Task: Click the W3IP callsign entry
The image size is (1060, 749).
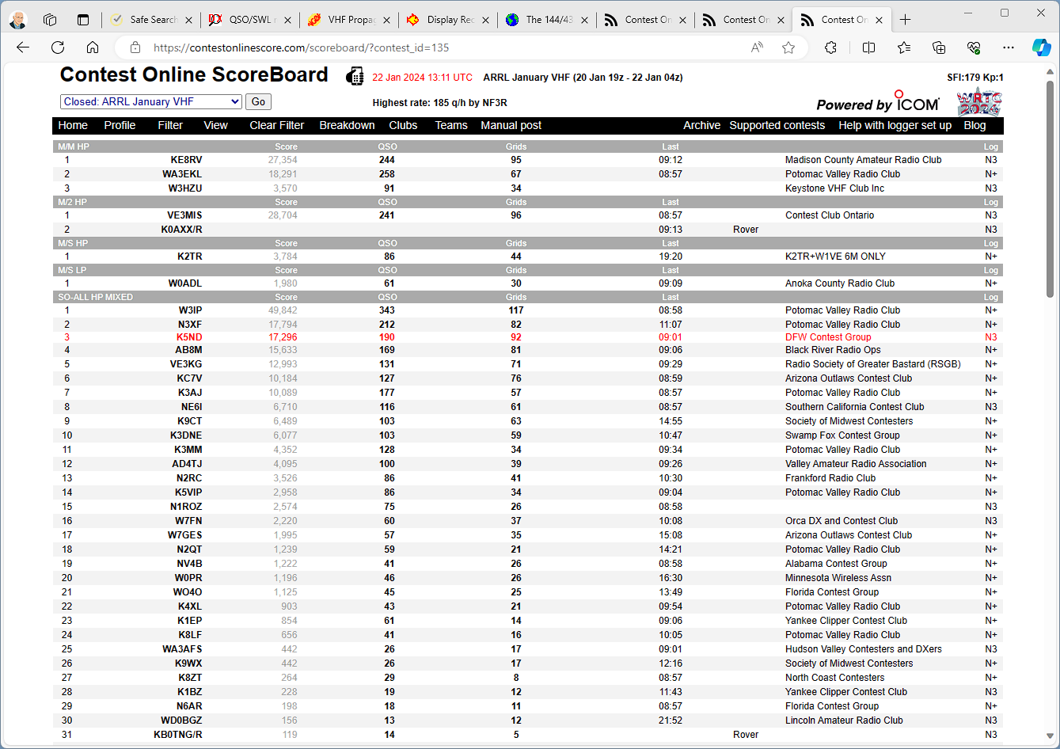Action: (190, 310)
